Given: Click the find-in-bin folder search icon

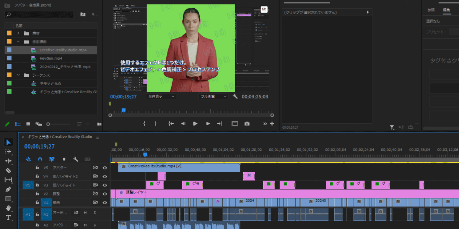Looking at the screenshot, I should [83, 15].
